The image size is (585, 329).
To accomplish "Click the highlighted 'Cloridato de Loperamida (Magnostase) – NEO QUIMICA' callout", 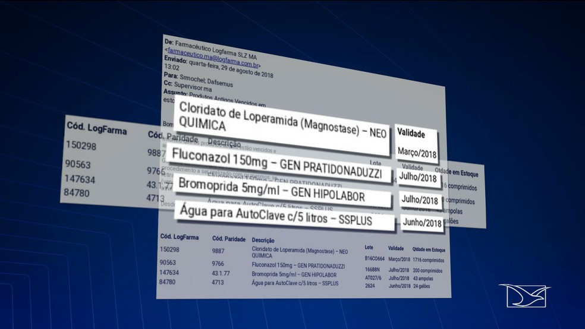I will [x=282, y=124].
